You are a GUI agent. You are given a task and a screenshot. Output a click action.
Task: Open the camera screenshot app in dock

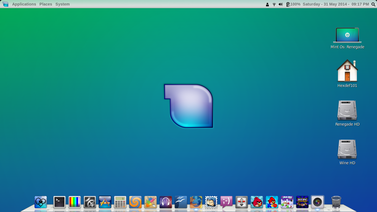[x=317, y=202]
